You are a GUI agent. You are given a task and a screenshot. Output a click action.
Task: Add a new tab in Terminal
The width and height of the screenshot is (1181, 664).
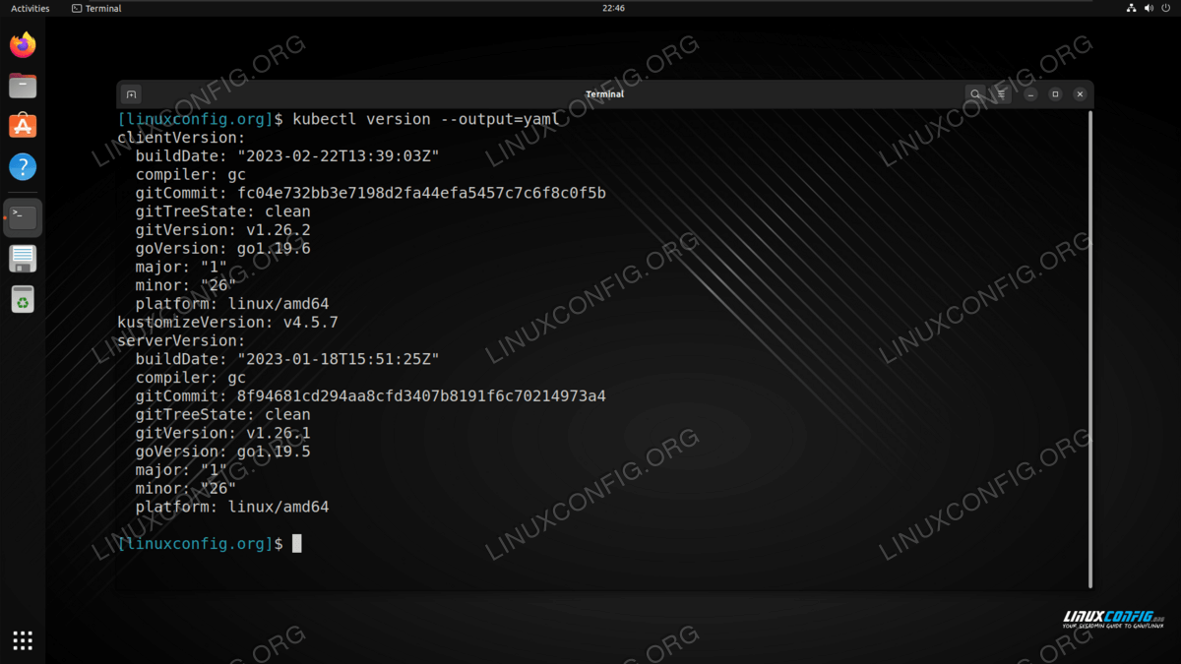(x=131, y=94)
